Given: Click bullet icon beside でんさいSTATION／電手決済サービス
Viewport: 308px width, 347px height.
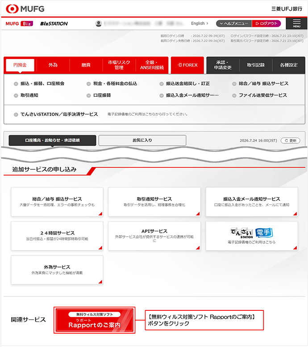Looking at the screenshot, I should (16, 114).
